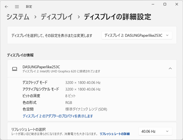Navigate to システム breadcrumb
Screen dimensions: 183x140
point(18,17)
